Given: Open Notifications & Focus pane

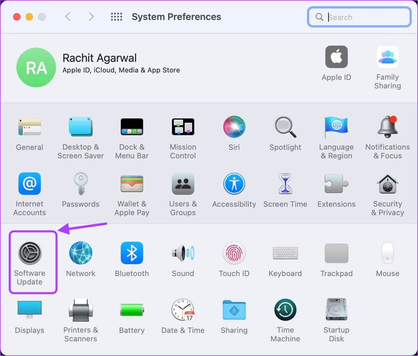Looking at the screenshot, I should pyautogui.click(x=387, y=127).
